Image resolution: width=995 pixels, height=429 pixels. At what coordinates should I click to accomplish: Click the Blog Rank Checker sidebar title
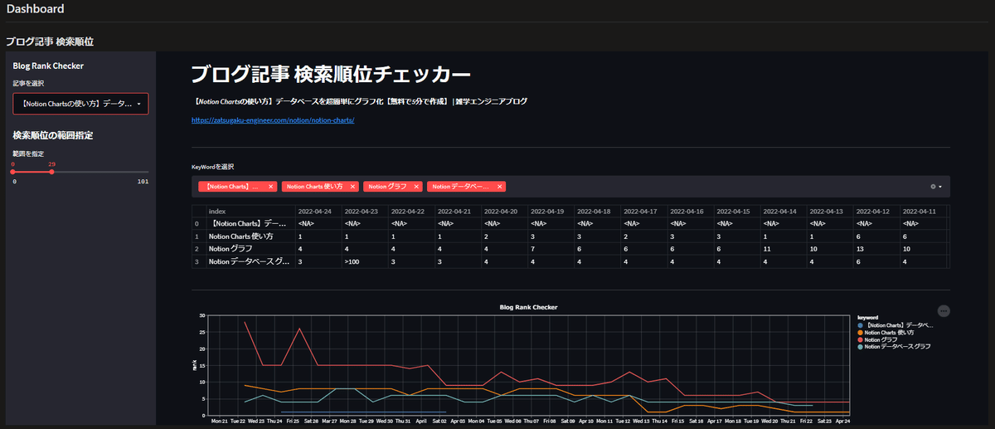pyautogui.click(x=48, y=66)
